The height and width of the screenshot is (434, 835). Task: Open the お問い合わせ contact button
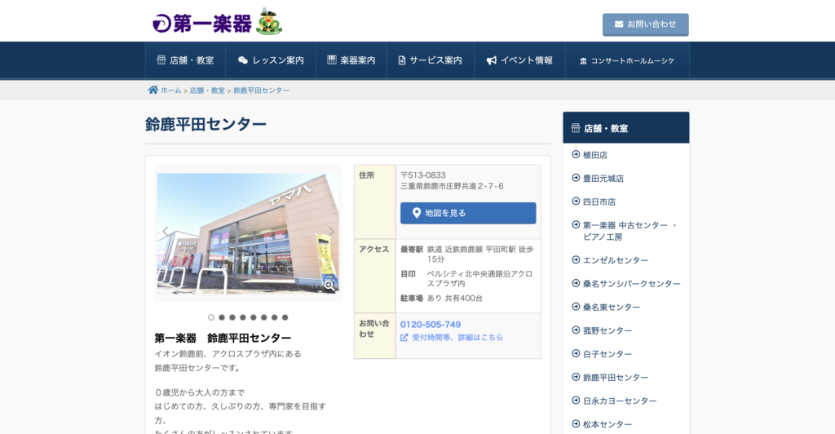coord(646,24)
